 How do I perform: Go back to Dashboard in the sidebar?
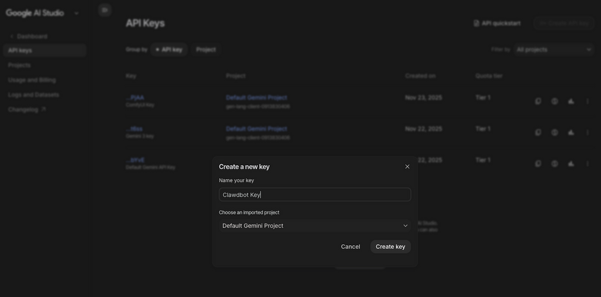29,36
